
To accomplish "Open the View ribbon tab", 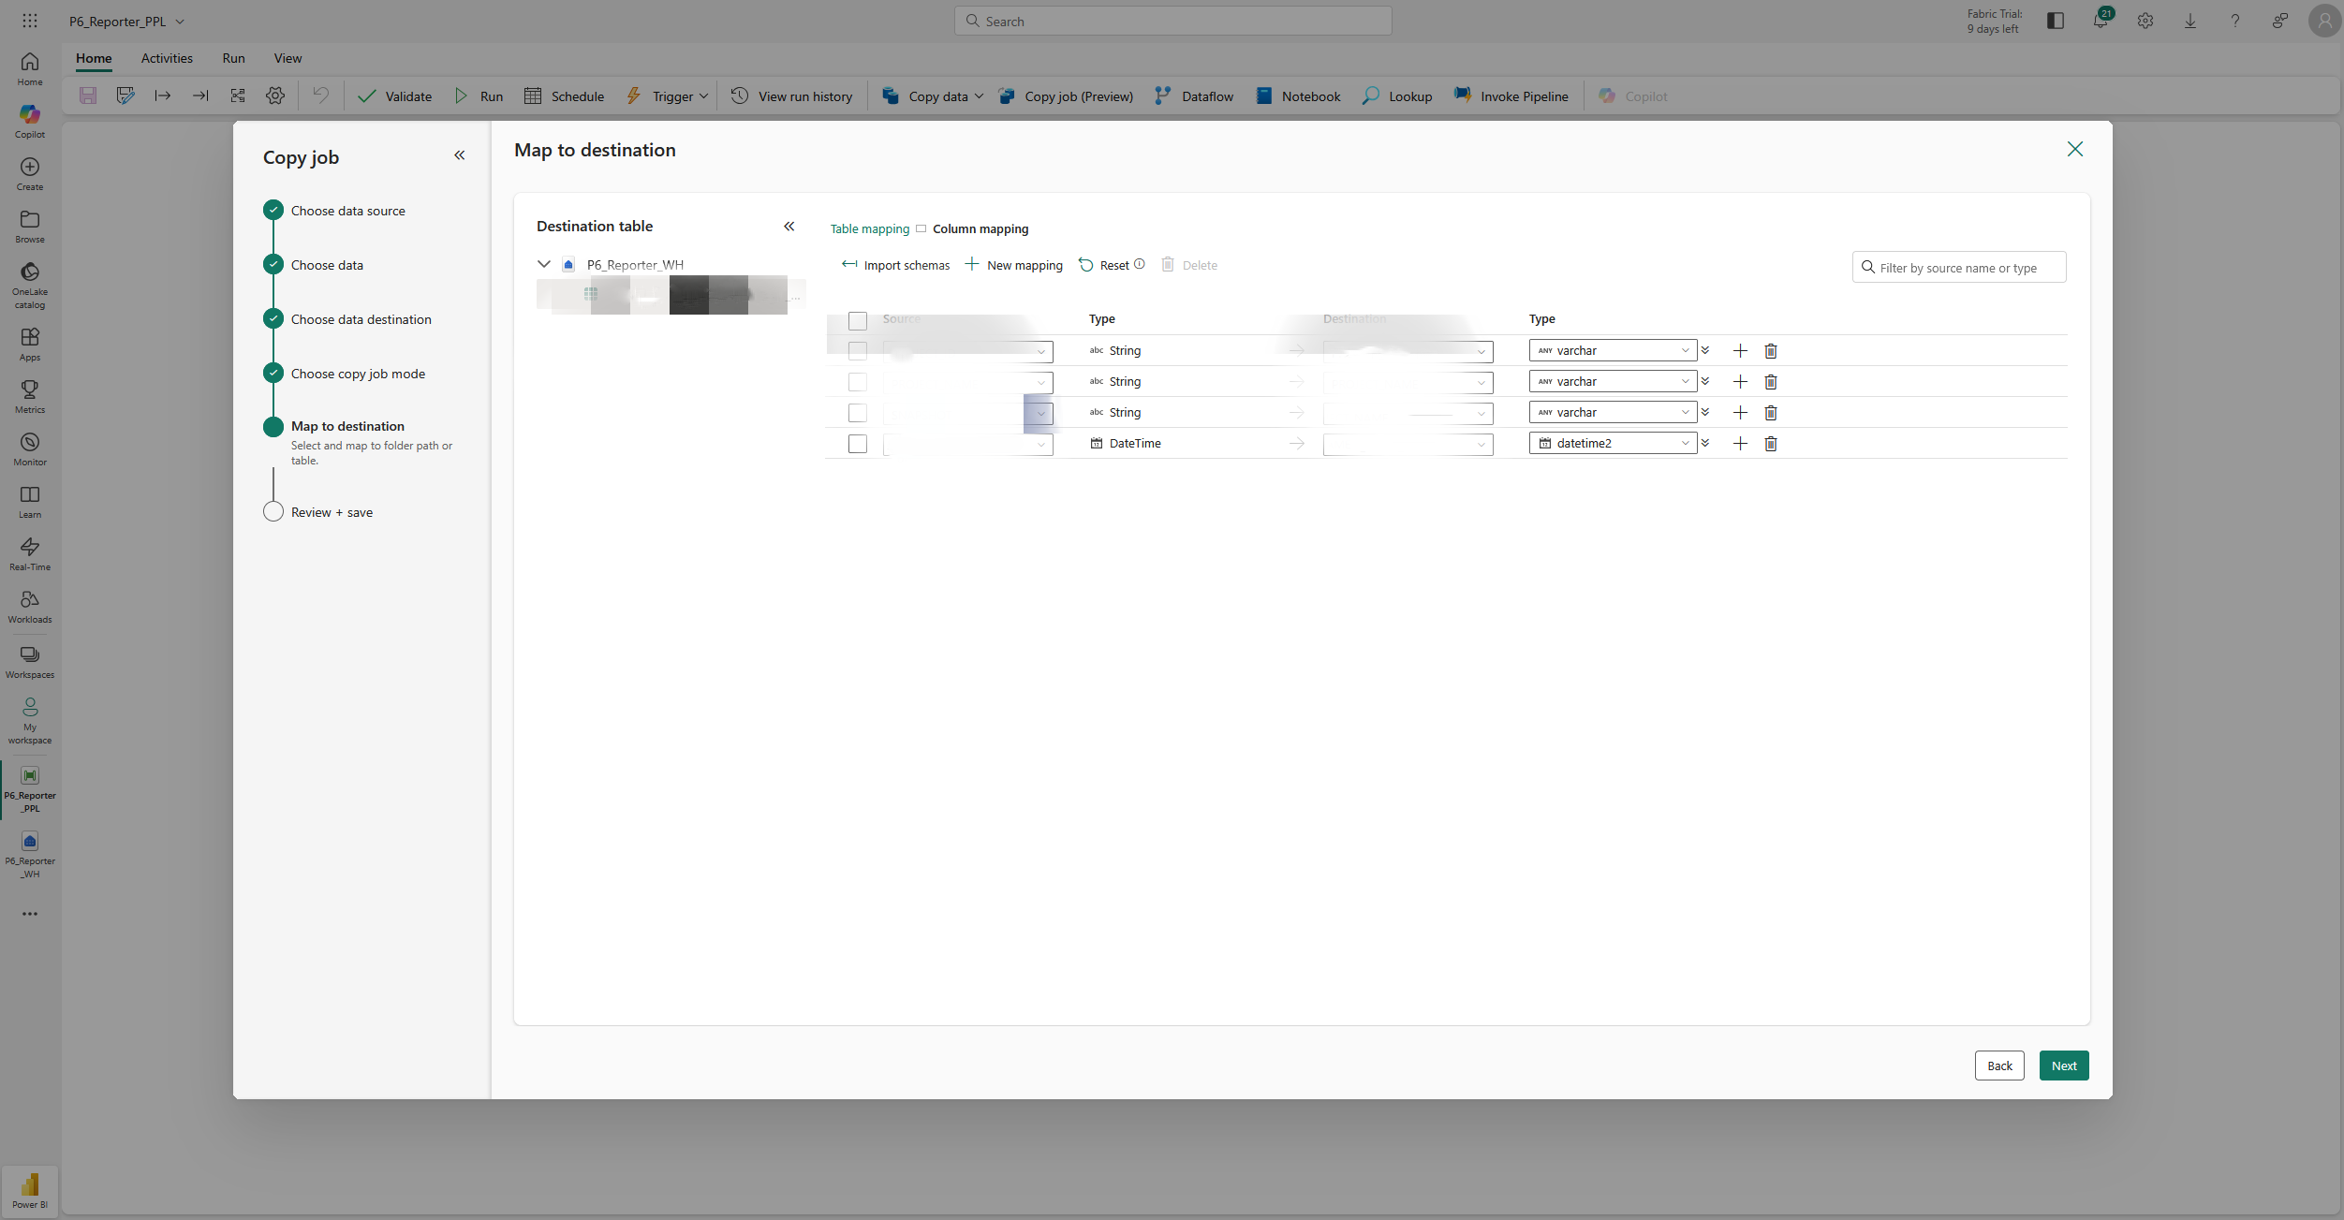I will (x=287, y=58).
